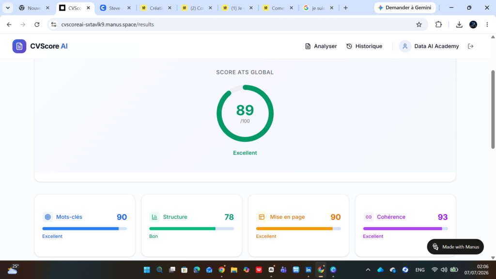
Task: Open the Historique page
Action: tap(364, 46)
